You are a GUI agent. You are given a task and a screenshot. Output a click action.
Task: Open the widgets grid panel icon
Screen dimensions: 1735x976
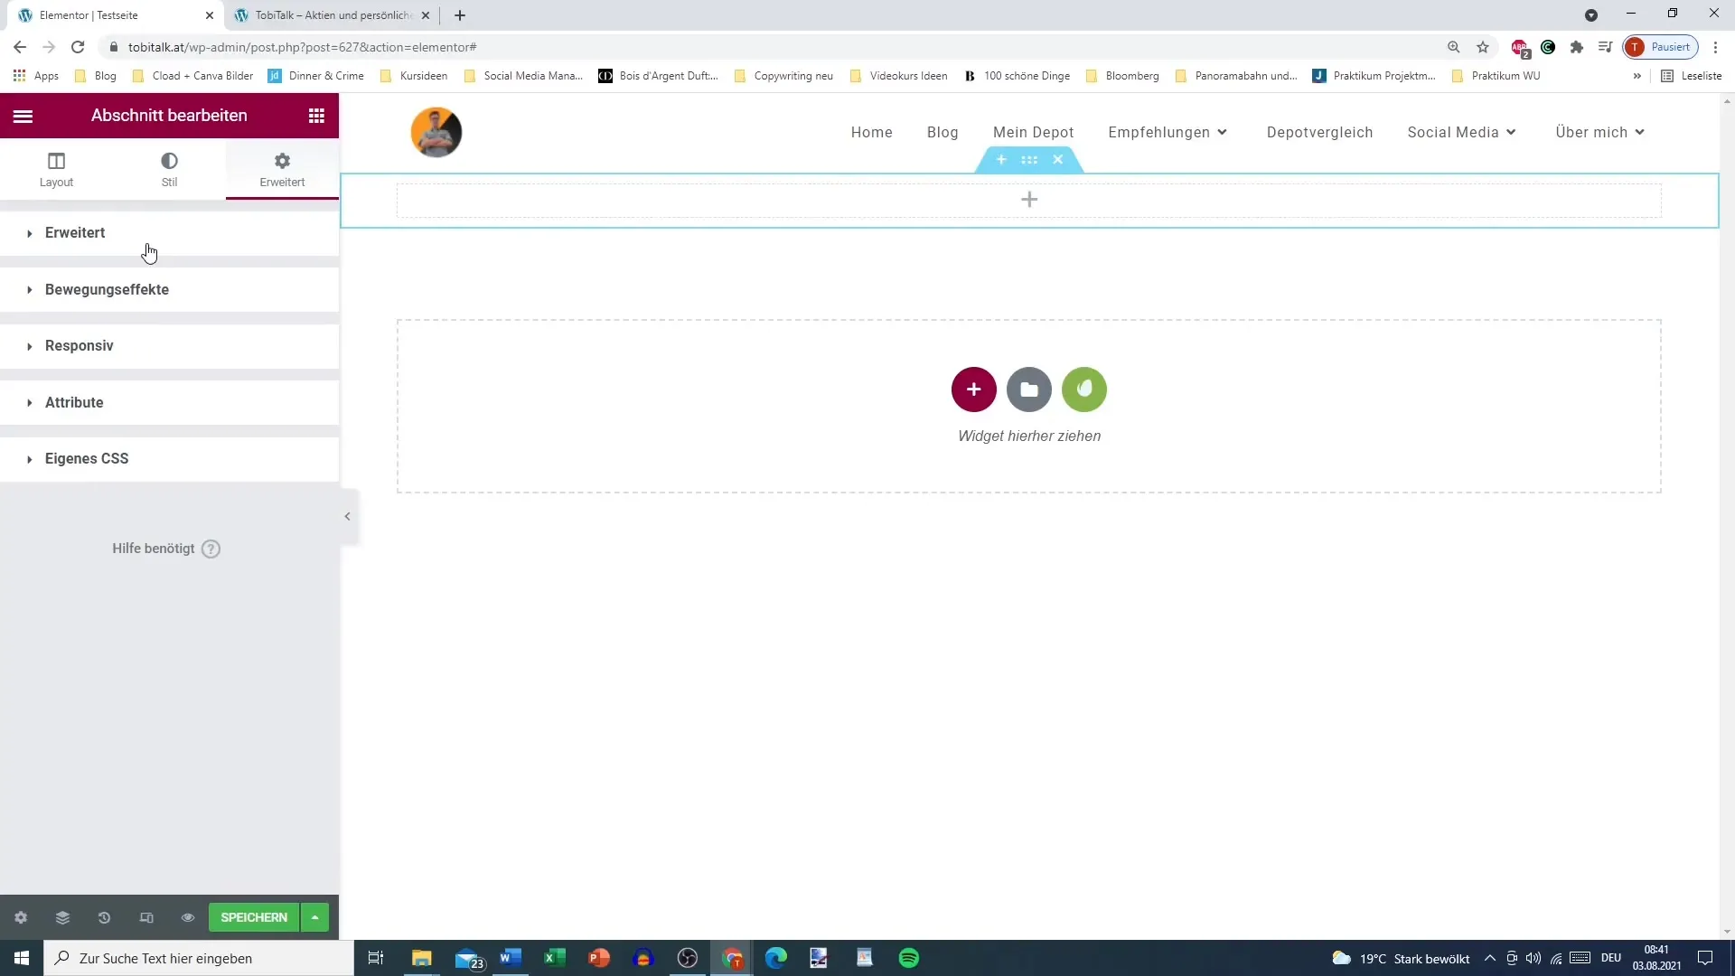point(316,116)
